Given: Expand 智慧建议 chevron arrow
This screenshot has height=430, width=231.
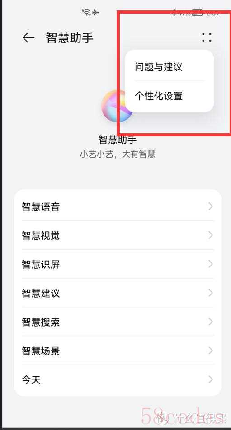Looking at the screenshot, I should [x=210, y=293].
